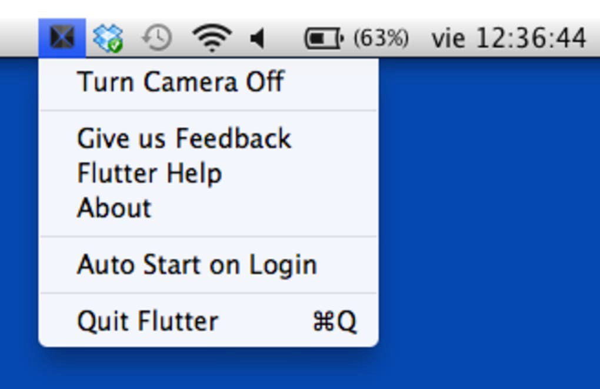Click the Wi-Fi signal icon

211,38
